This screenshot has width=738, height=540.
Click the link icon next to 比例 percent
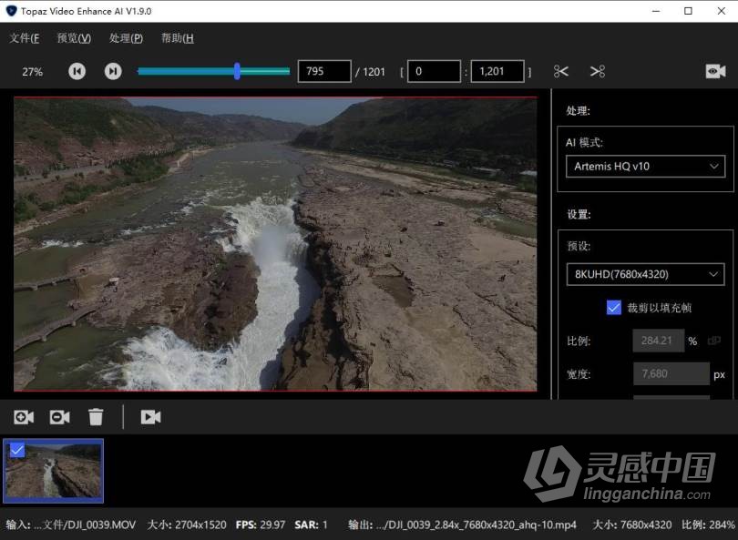[714, 341]
